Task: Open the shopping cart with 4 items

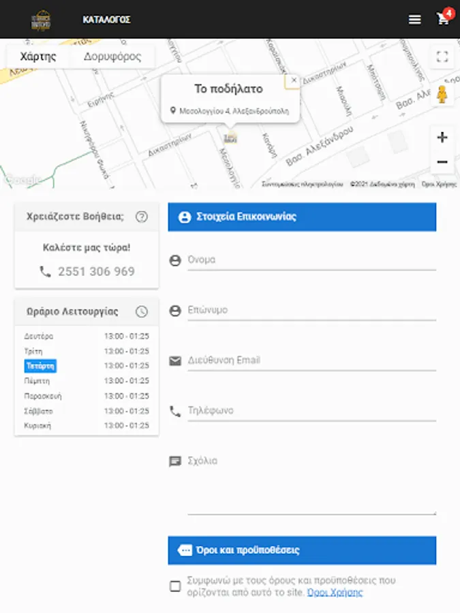Action: pyautogui.click(x=444, y=18)
